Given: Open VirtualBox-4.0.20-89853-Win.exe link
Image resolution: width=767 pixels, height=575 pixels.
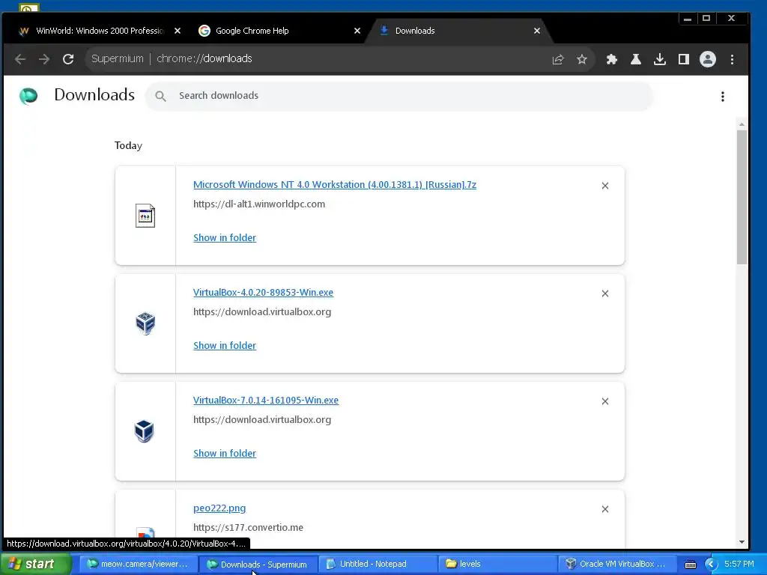Looking at the screenshot, I should [x=263, y=293].
